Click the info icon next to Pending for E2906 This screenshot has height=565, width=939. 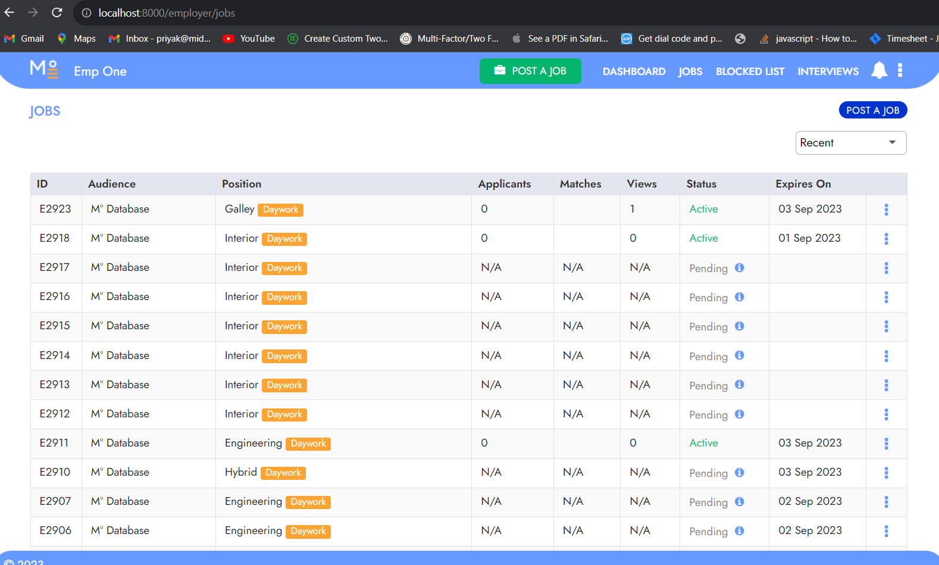tap(739, 531)
